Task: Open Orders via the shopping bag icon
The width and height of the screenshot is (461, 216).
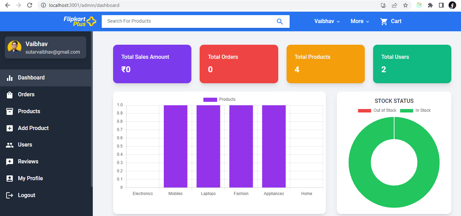Action: pos(10,94)
